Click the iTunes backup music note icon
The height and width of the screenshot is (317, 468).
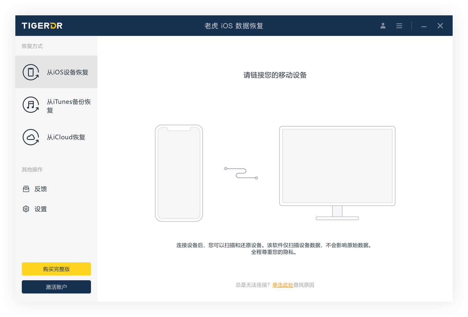coord(31,105)
